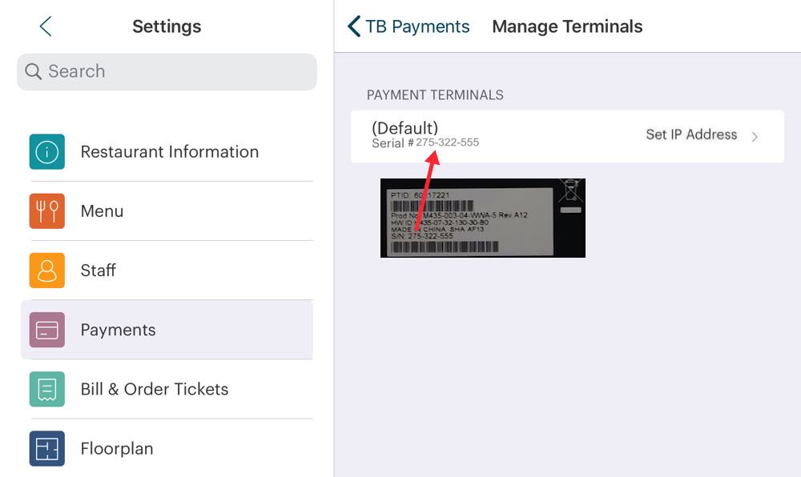Select the (Default) payment terminal row
Image resolution: width=801 pixels, height=477 pixels.
561,136
